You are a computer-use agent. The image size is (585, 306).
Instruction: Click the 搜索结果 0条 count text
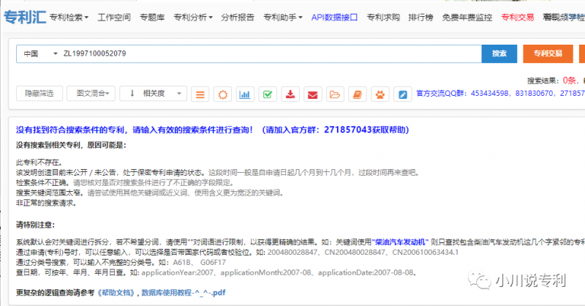coord(554,81)
